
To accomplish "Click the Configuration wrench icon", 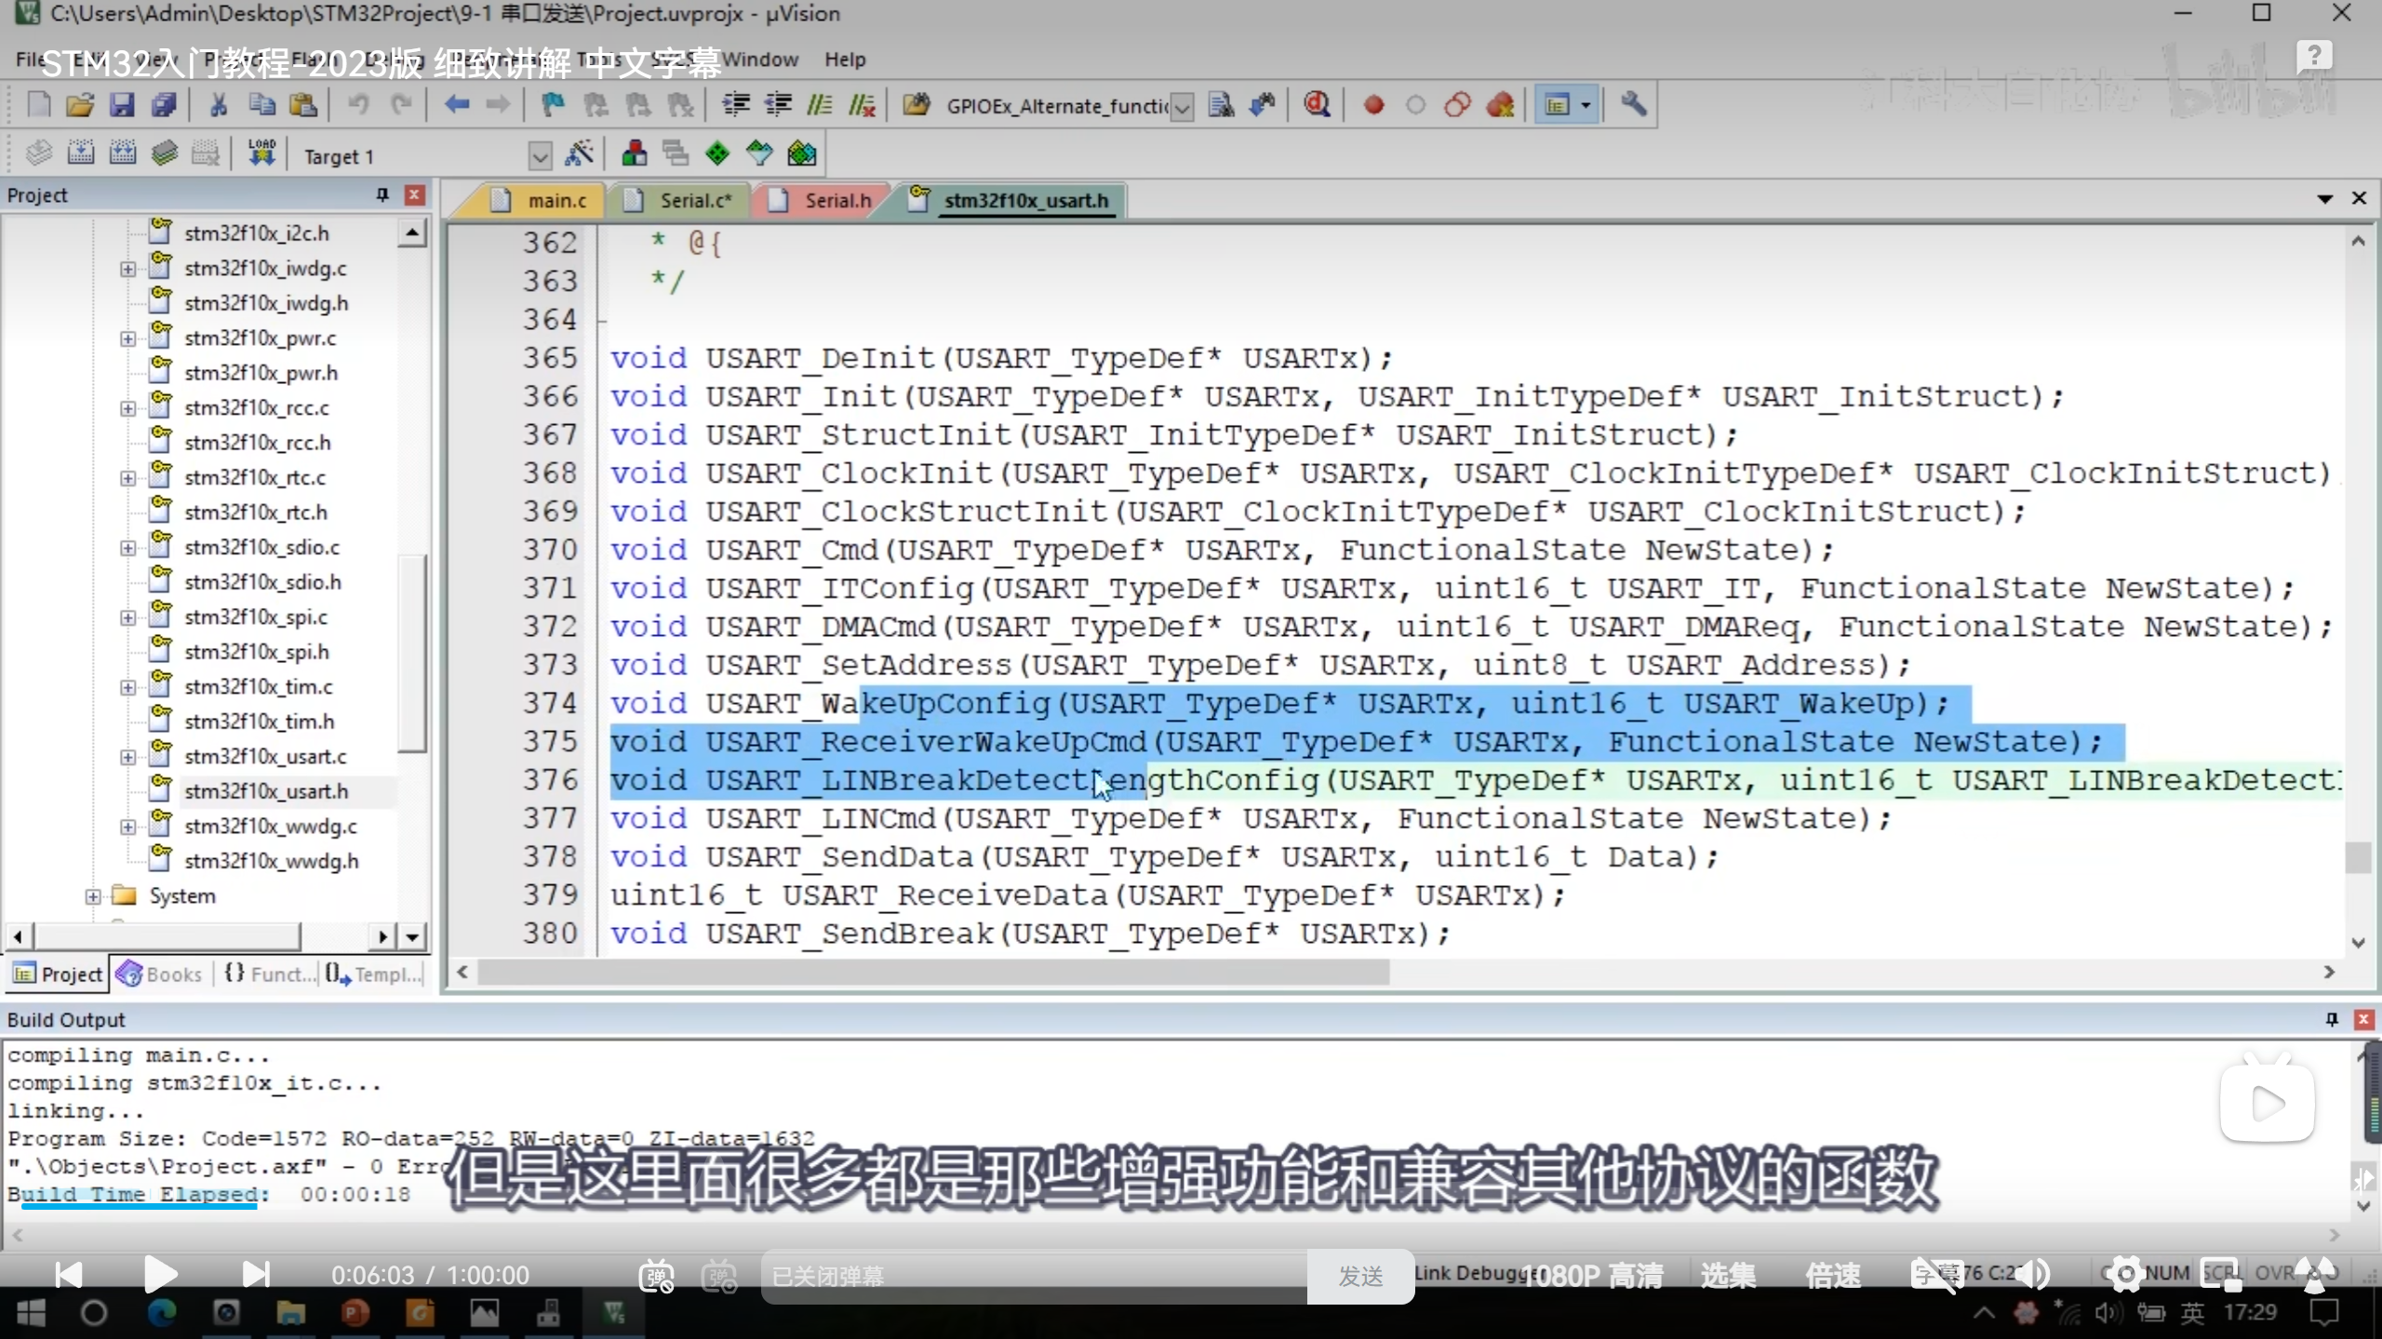I will (x=1633, y=105).
